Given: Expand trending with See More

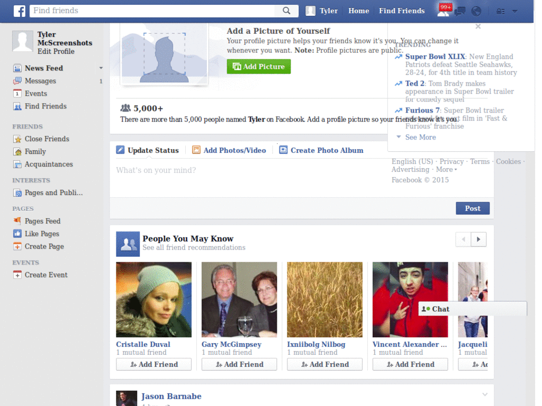Looking at the screenshot, I should [x=420, y=137].
